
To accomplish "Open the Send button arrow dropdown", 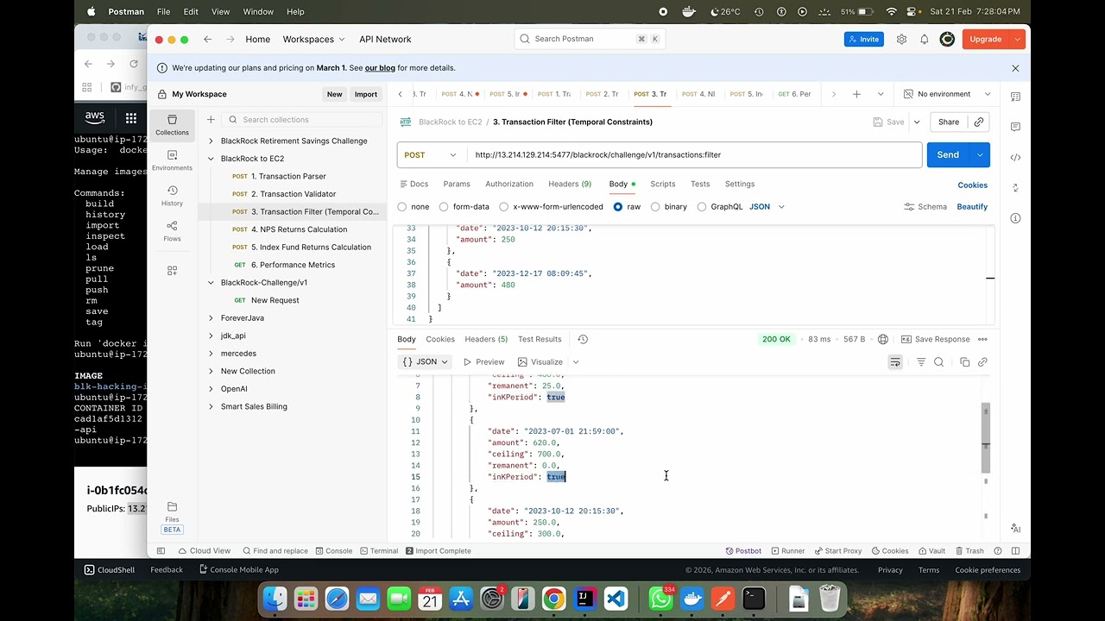I will 980,155.
